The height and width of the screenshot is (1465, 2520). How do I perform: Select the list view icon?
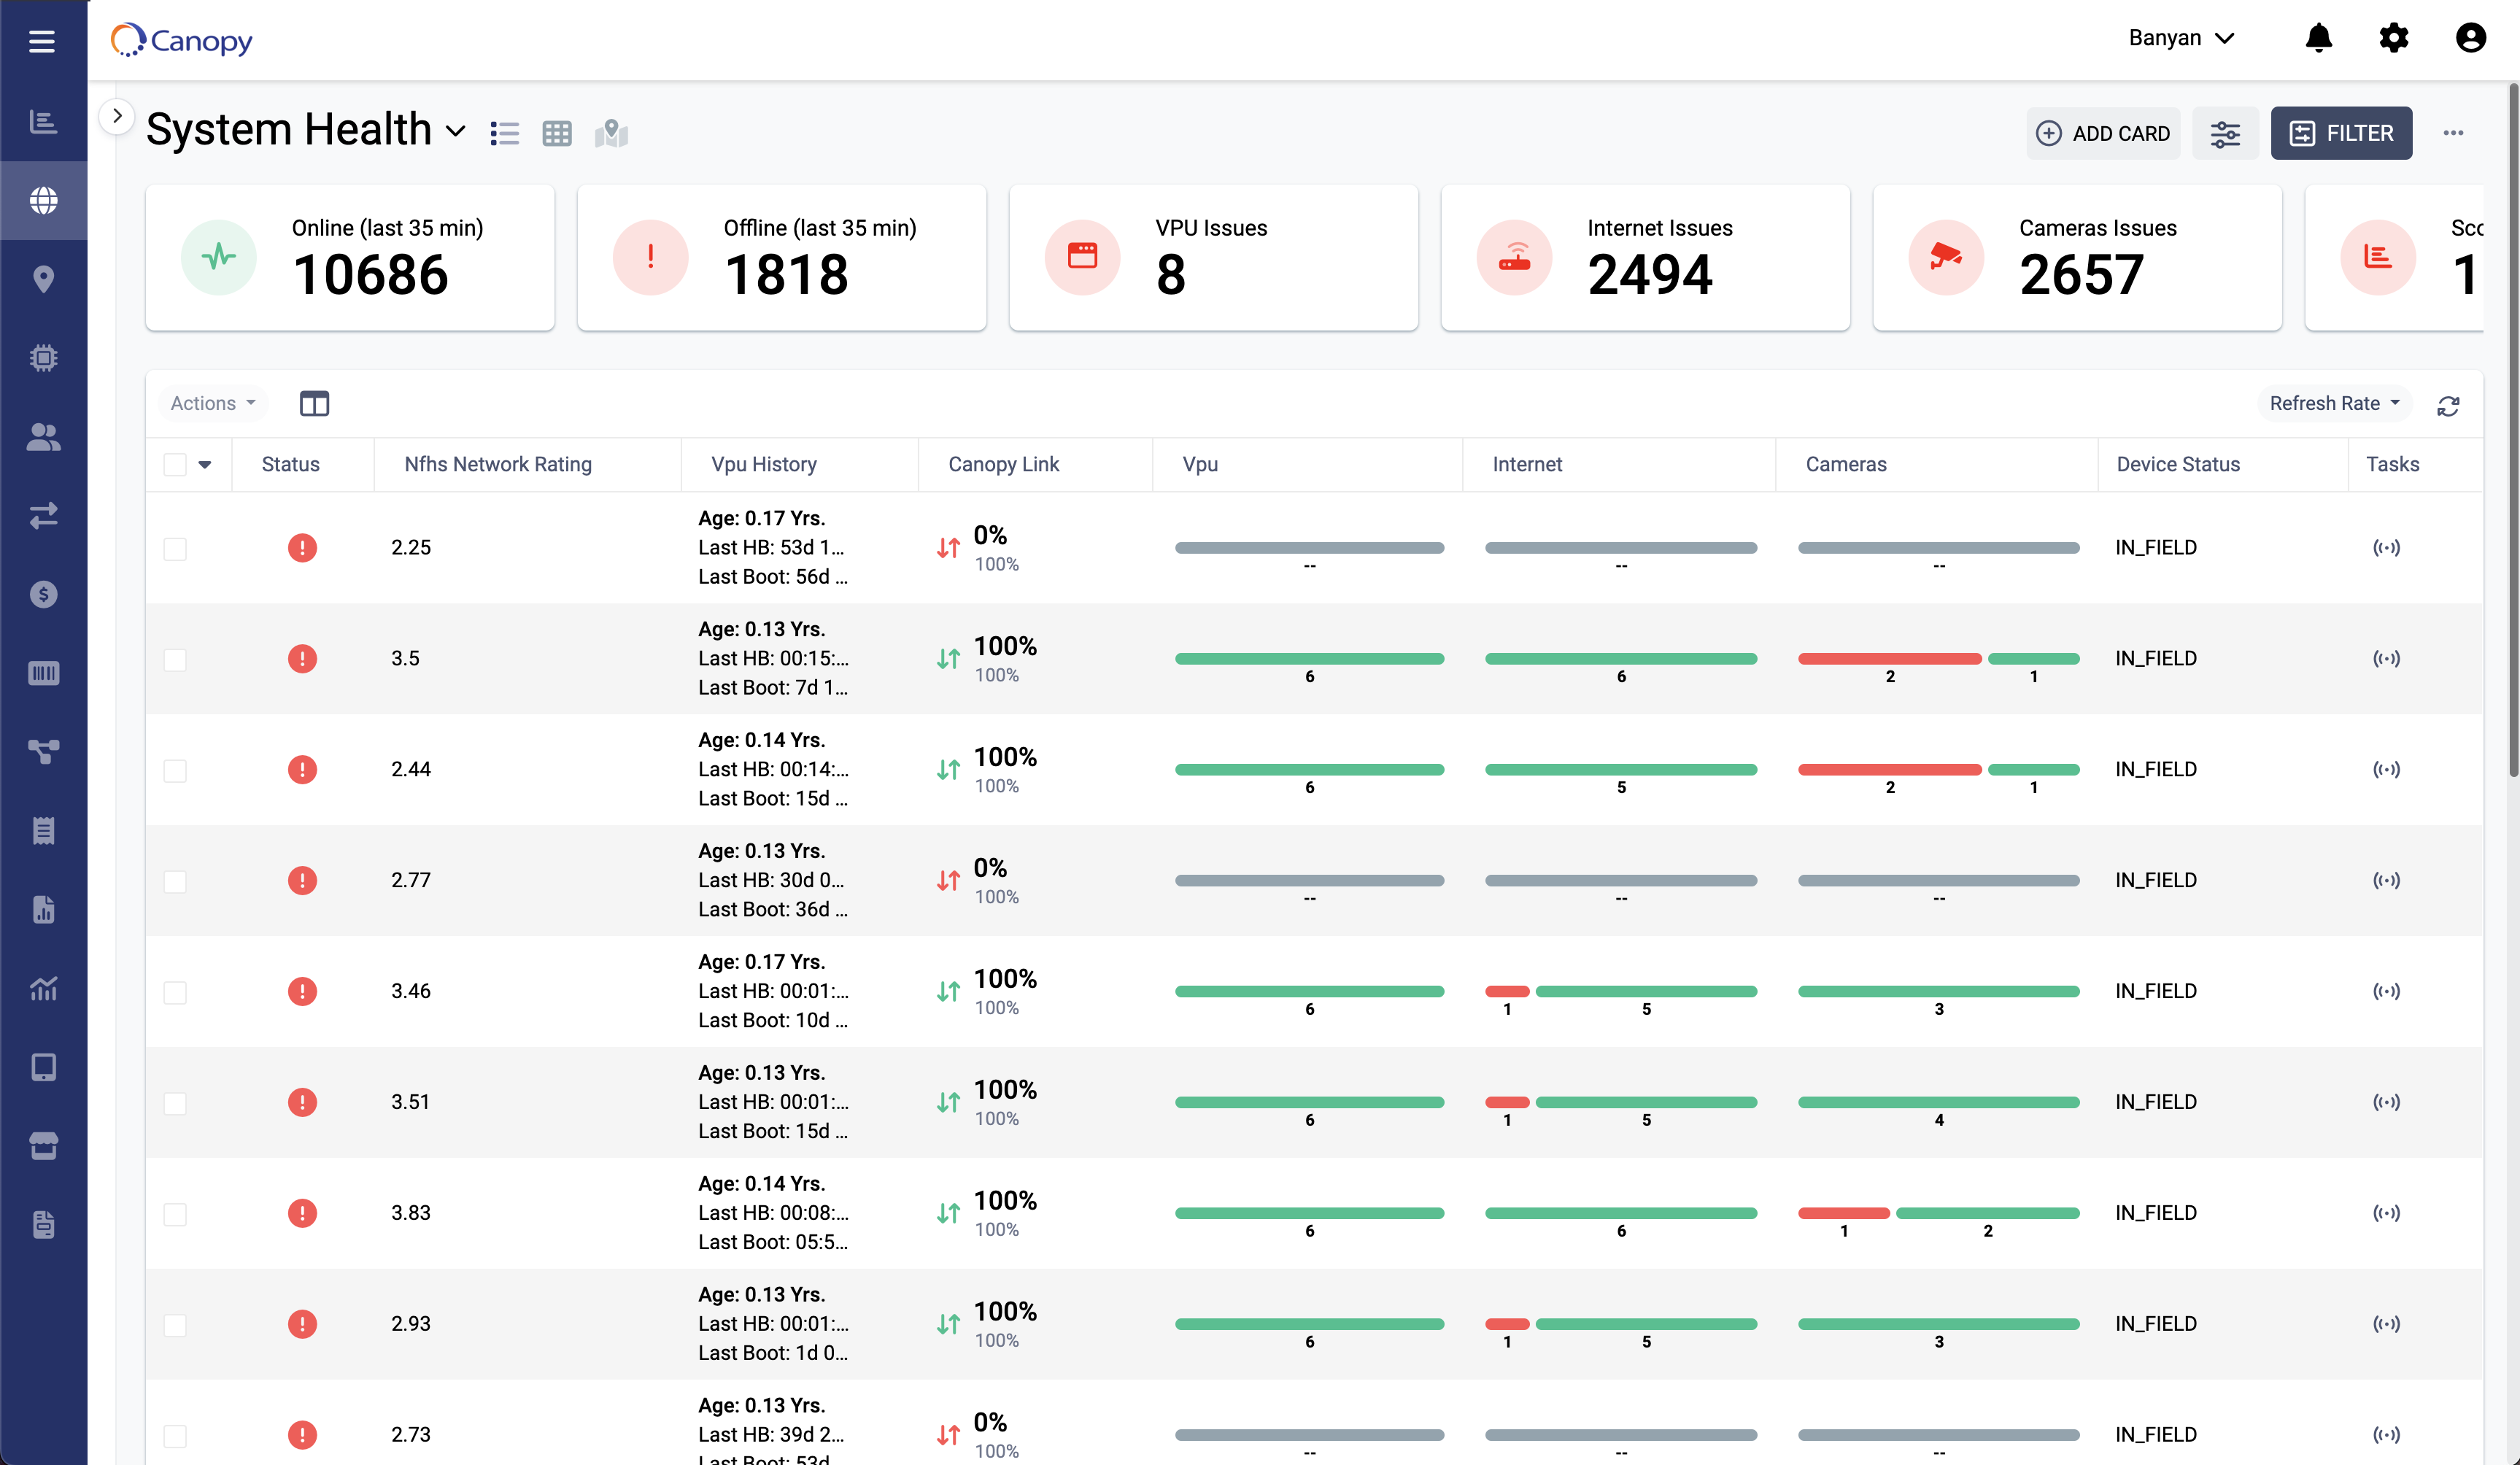[505, 132]
